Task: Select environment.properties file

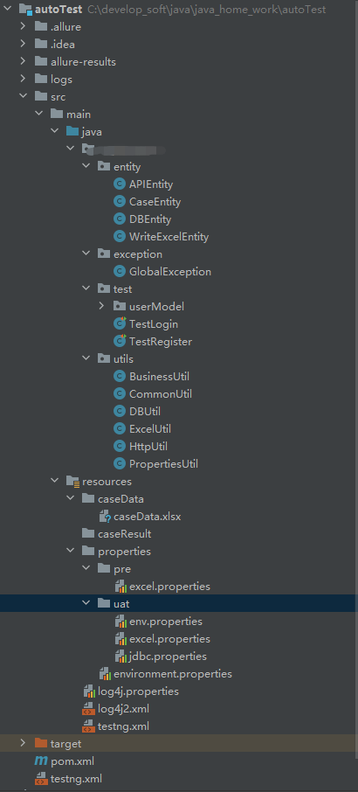Action: click(x=165, y=674)
